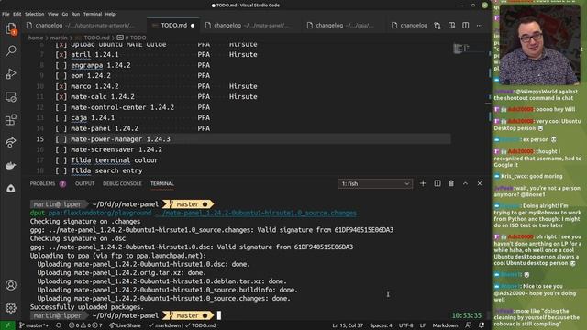Expand the 'martin' breadcrumb
Viewport: 587px width, 330px height.
[x=59, y=38]
